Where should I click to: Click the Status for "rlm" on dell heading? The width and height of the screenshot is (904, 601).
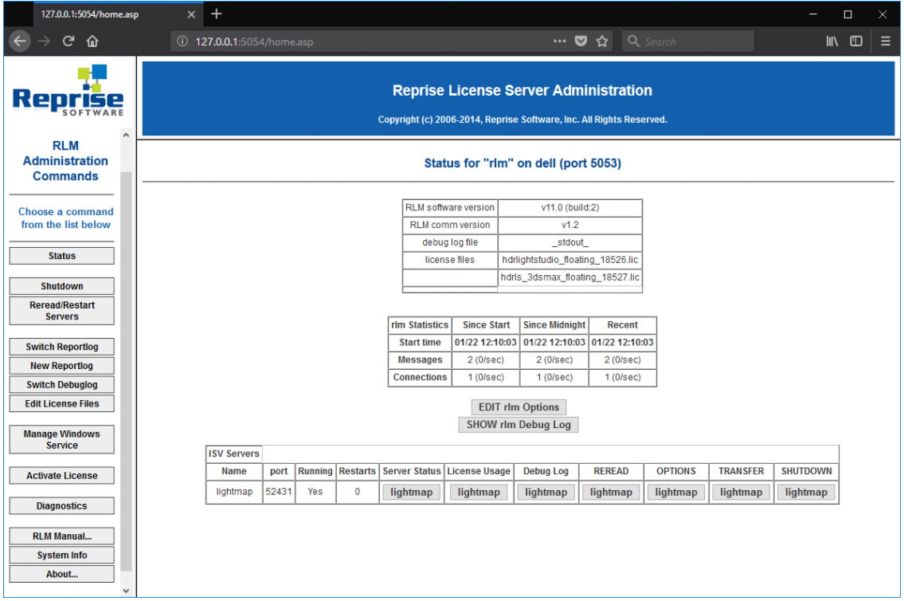(522, 163)
